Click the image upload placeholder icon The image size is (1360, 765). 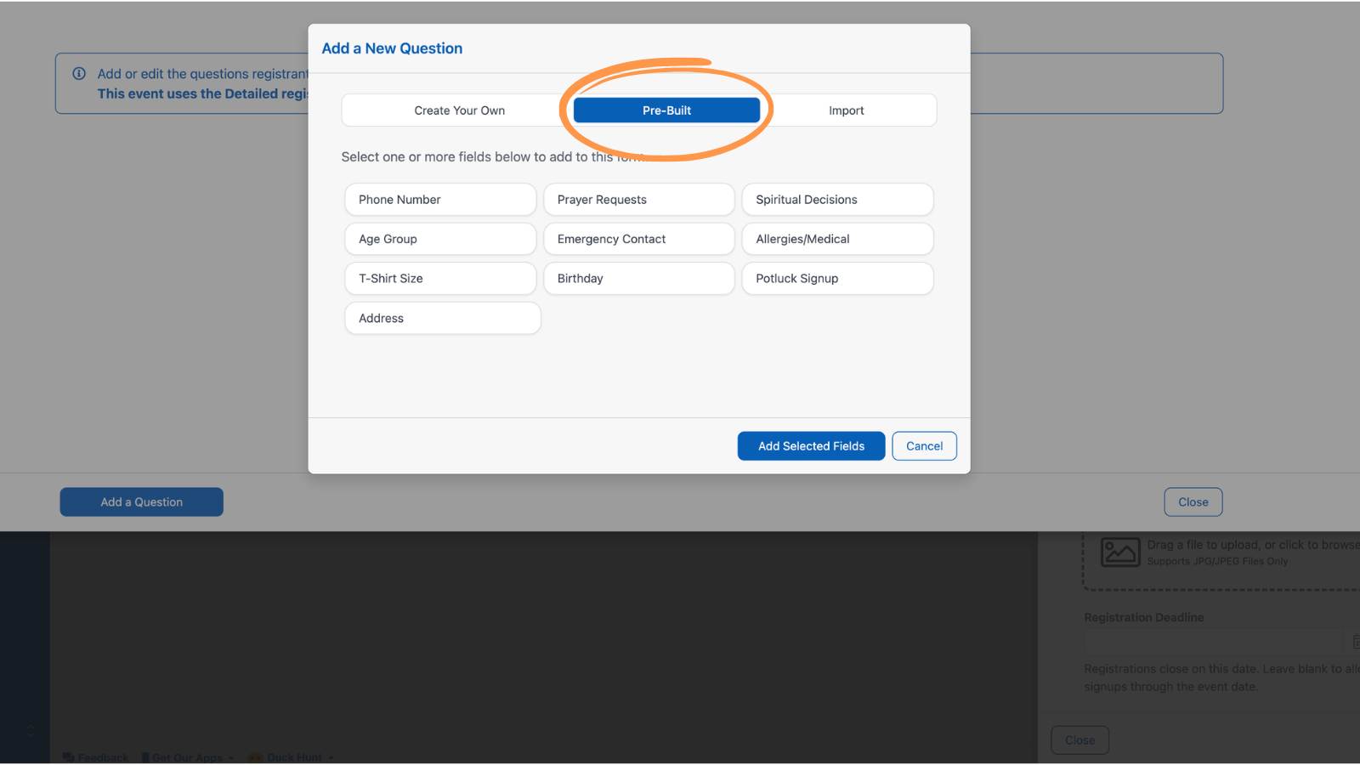click(1120, 552)
